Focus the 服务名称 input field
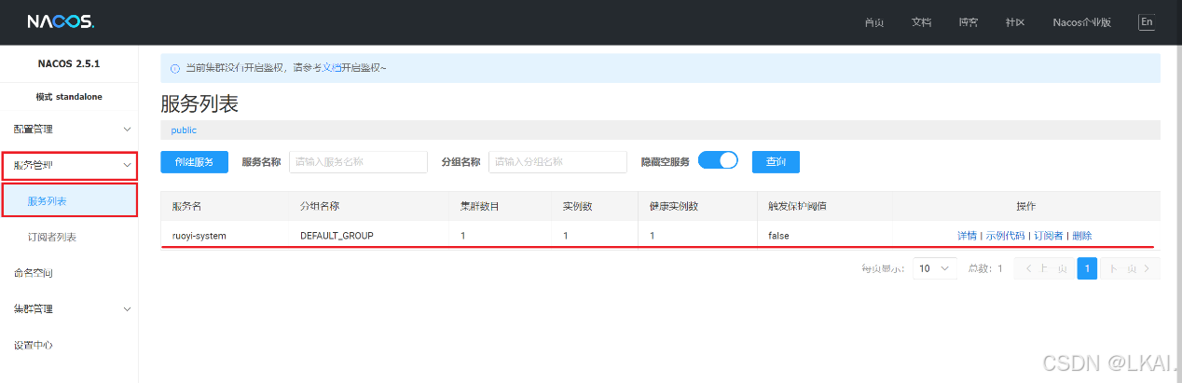This screenshot has width=1182, height=383. [358, 162]
